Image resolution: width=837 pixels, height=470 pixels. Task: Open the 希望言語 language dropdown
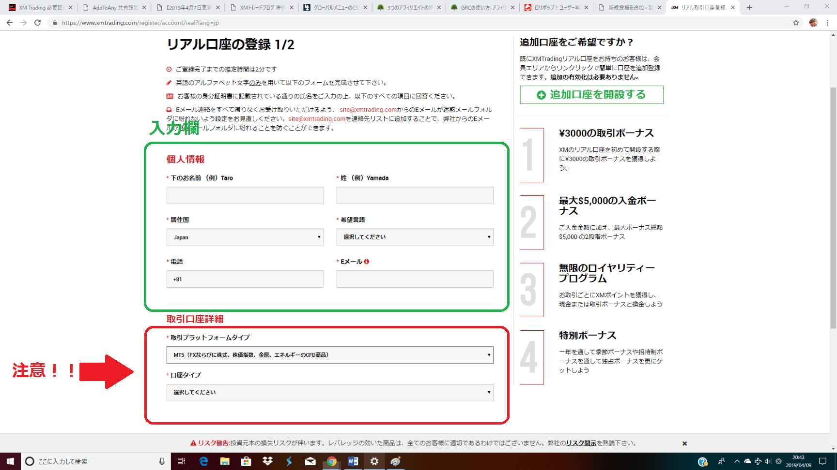click(415, 237)
